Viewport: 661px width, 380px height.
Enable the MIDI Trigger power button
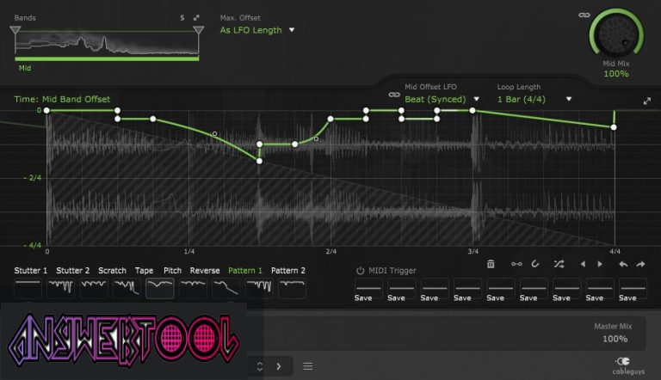coord(360,271)
